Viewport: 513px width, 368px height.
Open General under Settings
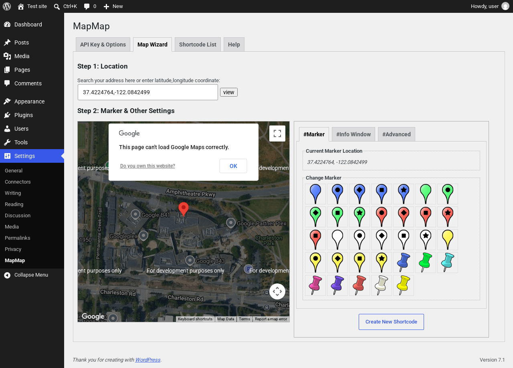[32, 170]
